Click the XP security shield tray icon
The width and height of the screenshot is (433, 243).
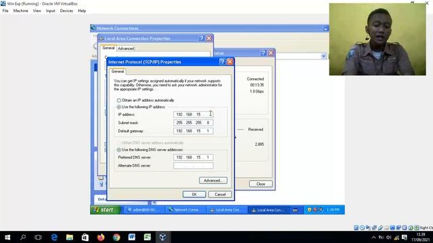pos(309,210)
